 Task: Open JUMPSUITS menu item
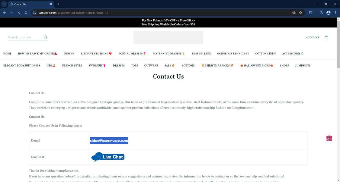(303, 65)
